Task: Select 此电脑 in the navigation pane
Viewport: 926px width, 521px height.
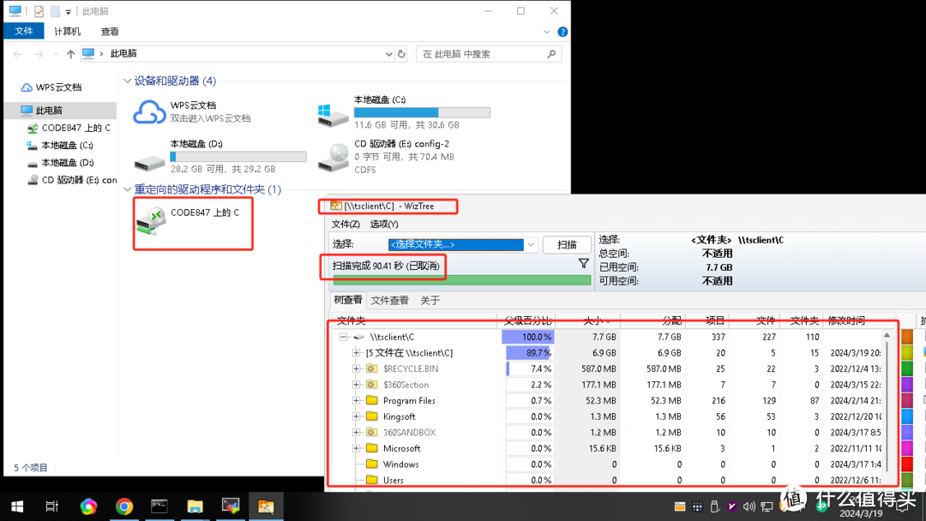Action: coord(60,111)
